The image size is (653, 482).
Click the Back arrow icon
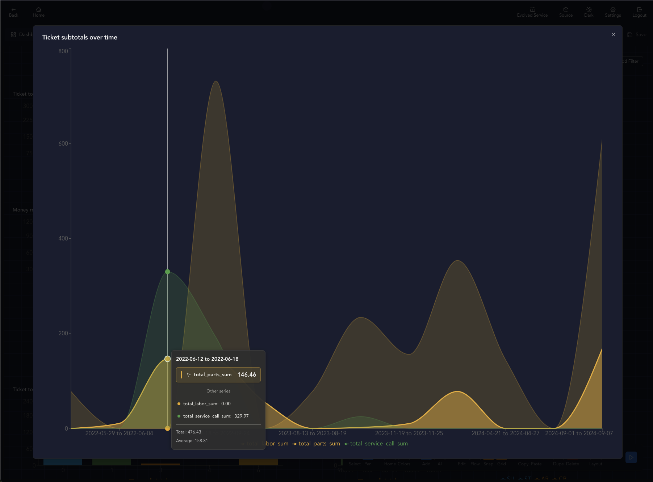(x=13, y=10)
